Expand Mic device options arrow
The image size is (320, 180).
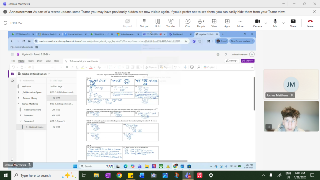[283, 23]
